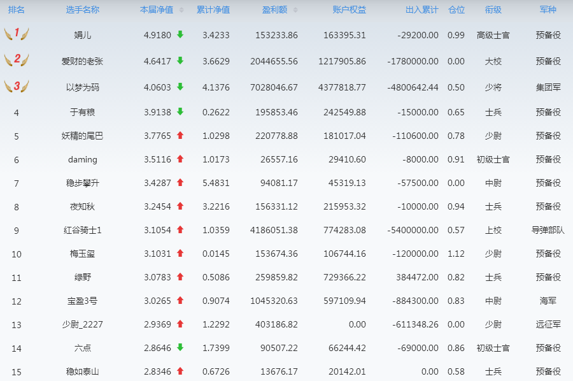This screenshot has width=573, height=381.
Task: Click the 排名 column header
Action: (x=17, y=10)
